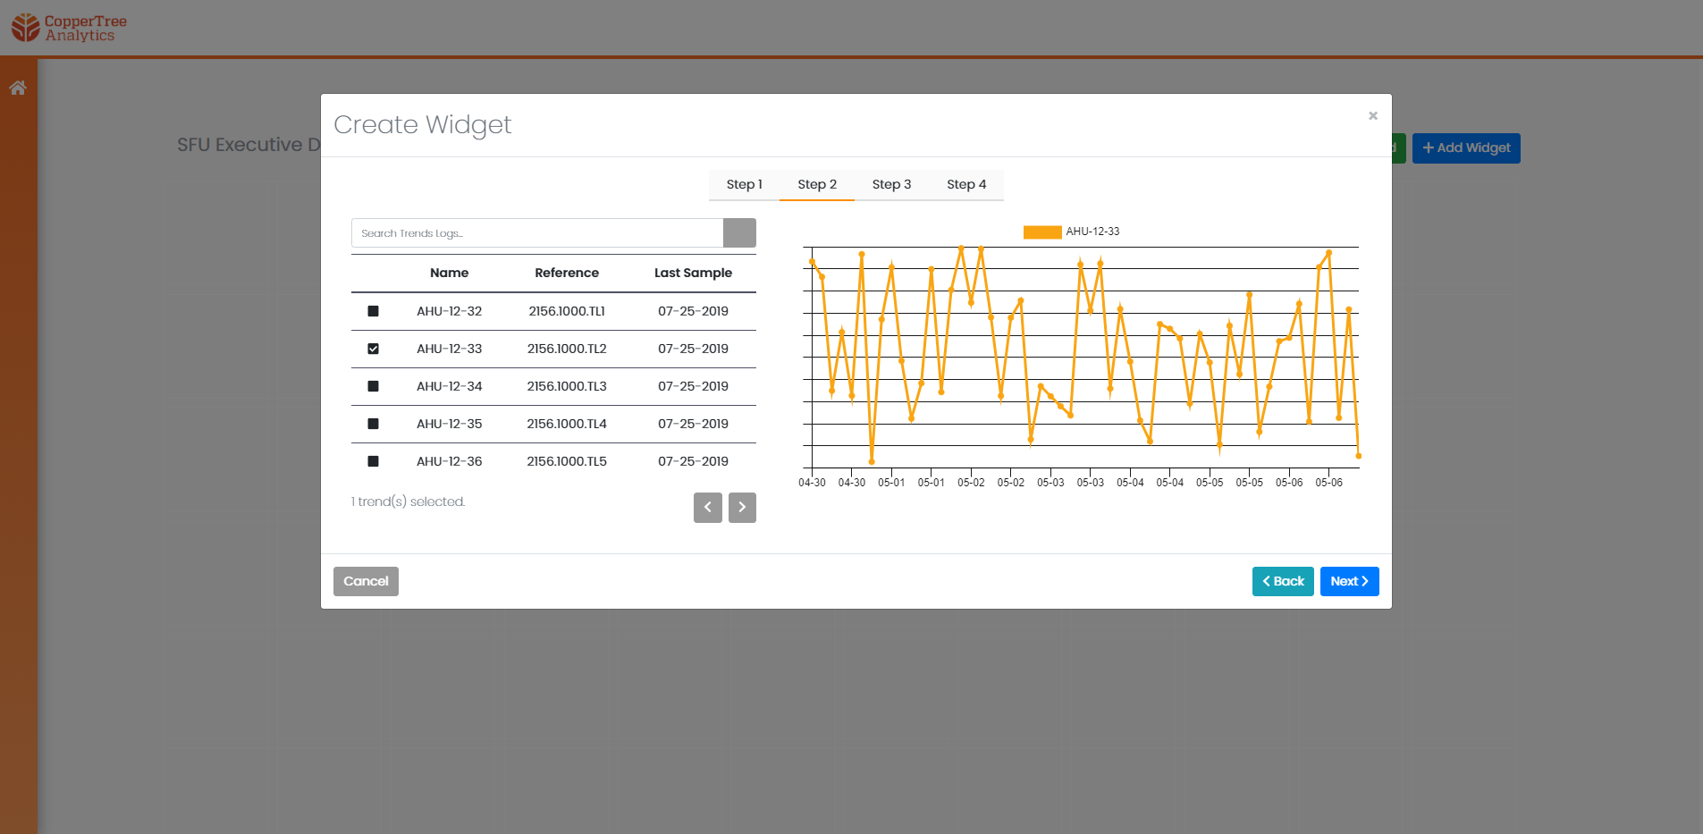Click the Cancel button
Viewport: 1703px width, 834px height.
pos(366,581)
